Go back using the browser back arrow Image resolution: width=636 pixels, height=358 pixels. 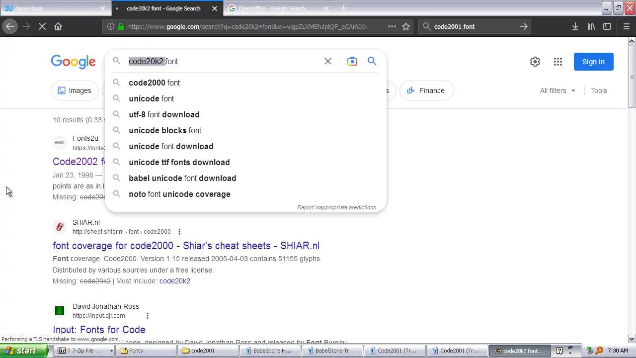pyautogui.click(x=10, y=26)
